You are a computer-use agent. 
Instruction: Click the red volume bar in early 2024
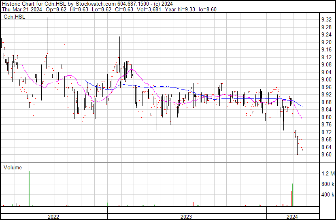291,199
